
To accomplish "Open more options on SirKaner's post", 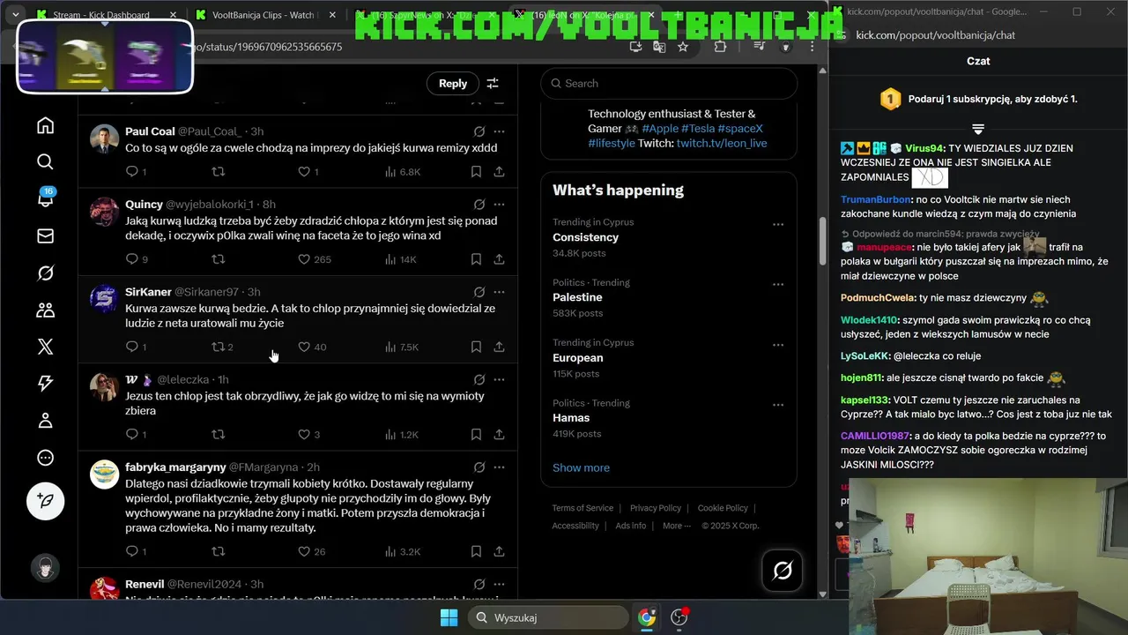I will (x=499, y=292).
